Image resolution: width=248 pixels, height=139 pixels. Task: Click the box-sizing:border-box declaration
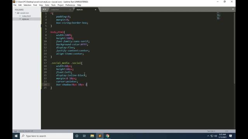pyautogui.click(x=72, y=23)
